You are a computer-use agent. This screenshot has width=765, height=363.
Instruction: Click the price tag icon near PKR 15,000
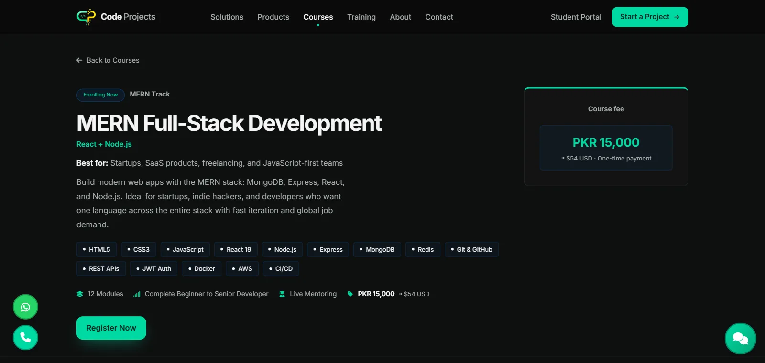pos(350,294)
